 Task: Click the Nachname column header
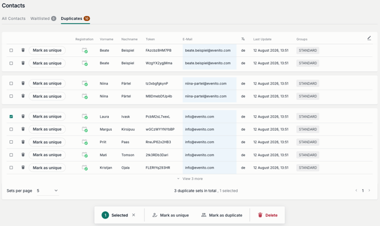129,39
